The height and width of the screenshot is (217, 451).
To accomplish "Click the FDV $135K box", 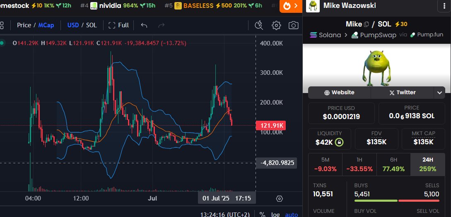I will click(x=376, y=138).
